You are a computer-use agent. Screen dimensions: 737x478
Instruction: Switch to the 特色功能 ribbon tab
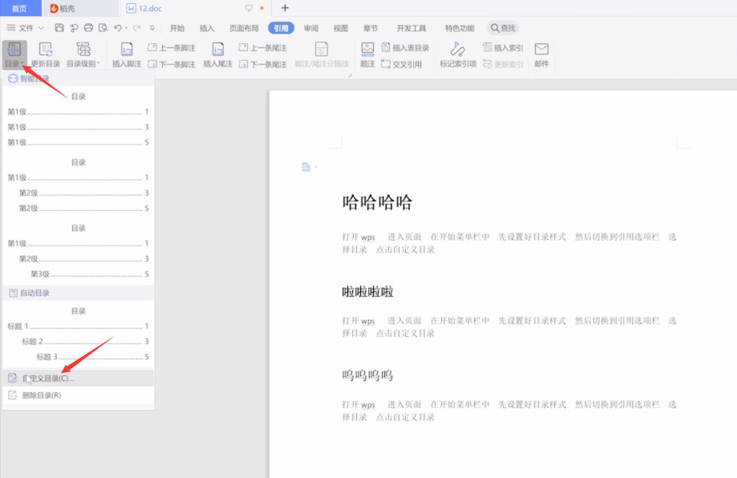point(459,28)
